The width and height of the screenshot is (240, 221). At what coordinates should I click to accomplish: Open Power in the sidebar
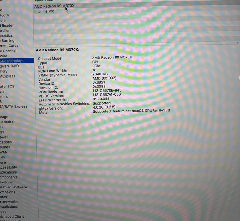click(x=3, y=92)
